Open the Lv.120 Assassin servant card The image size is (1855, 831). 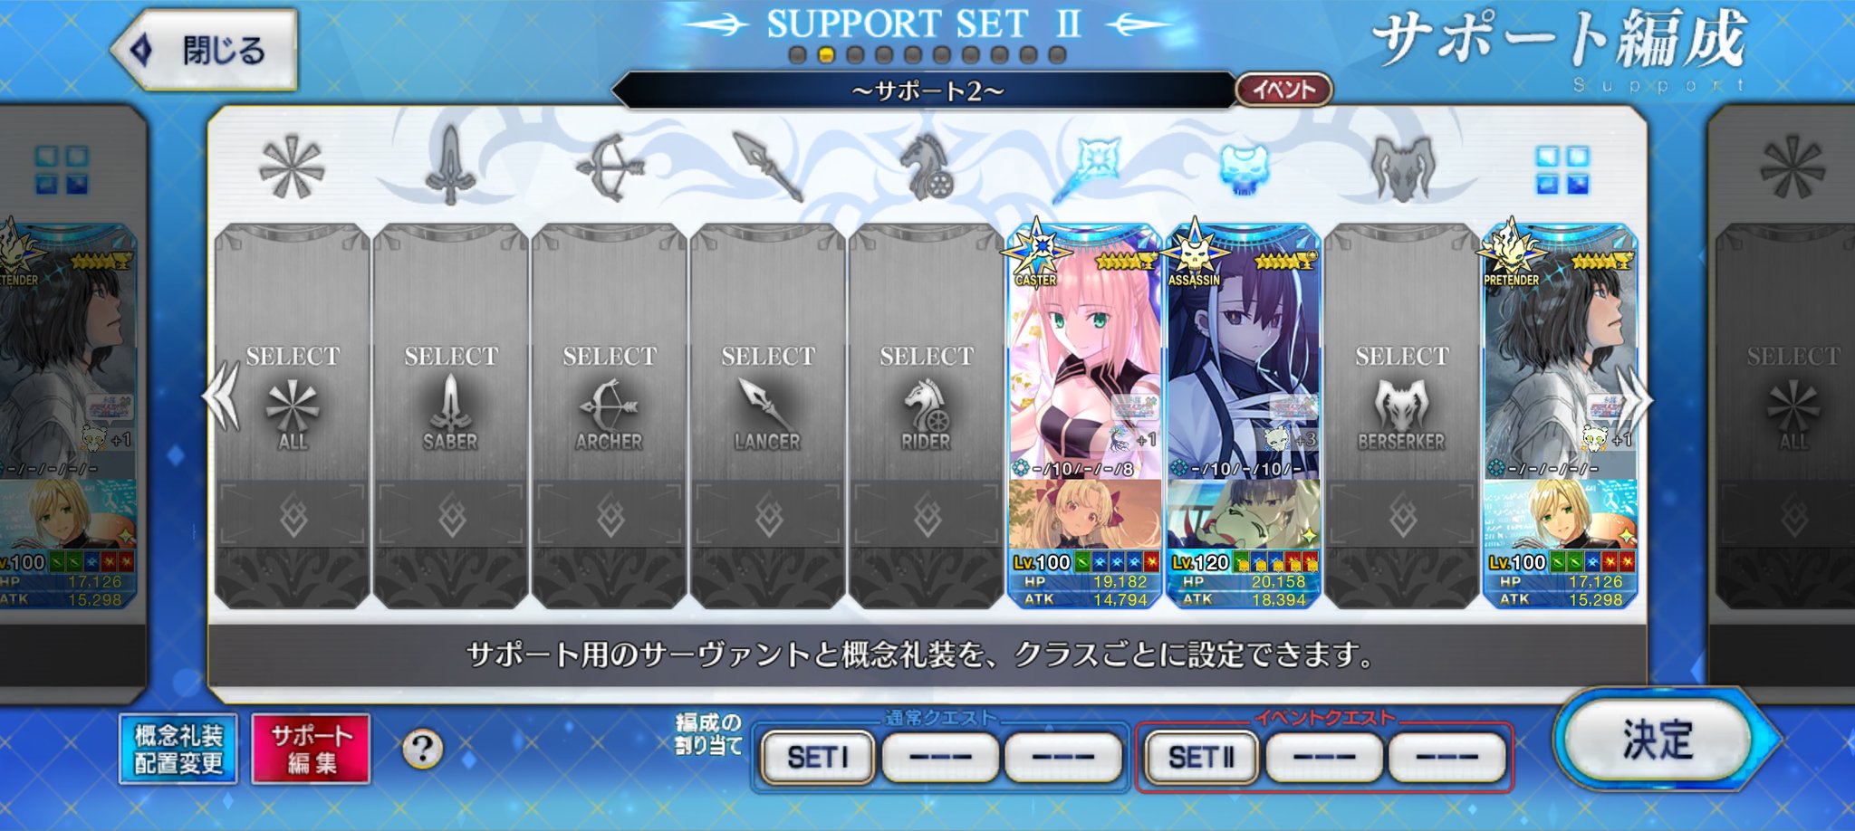1243,415
